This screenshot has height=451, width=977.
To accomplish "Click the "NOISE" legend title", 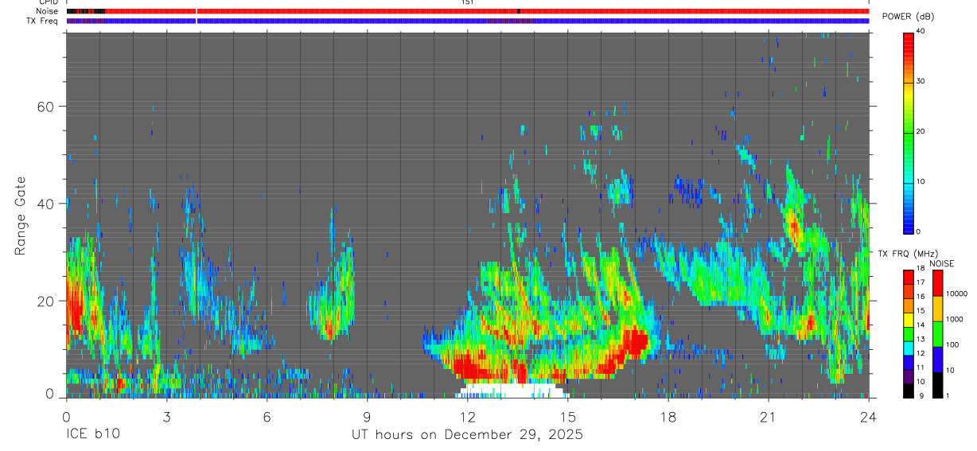I will (941, 263).
